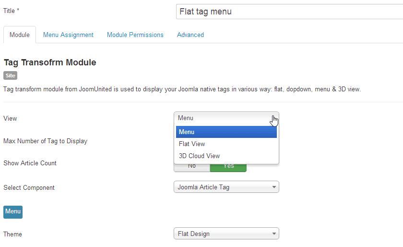Click the Tag Transofrm Module heading
This screenshot has height=247, width=403.
50,62
